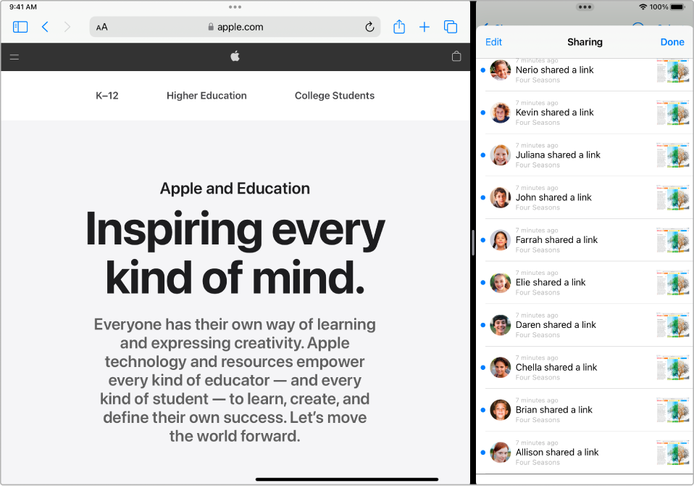Select the K–12 navigation item
The height and width of the screenshot is (486, 694).
pyautogui.click(x=107, y=95)
